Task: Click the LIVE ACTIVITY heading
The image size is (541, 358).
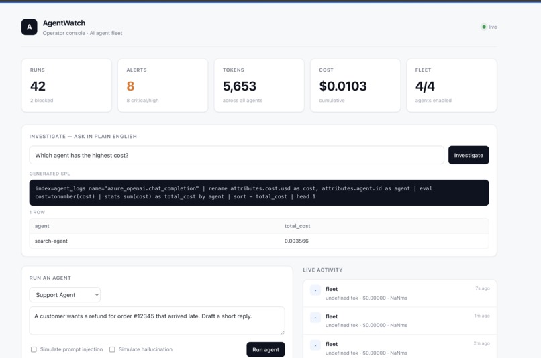Action: coord(323,270)
